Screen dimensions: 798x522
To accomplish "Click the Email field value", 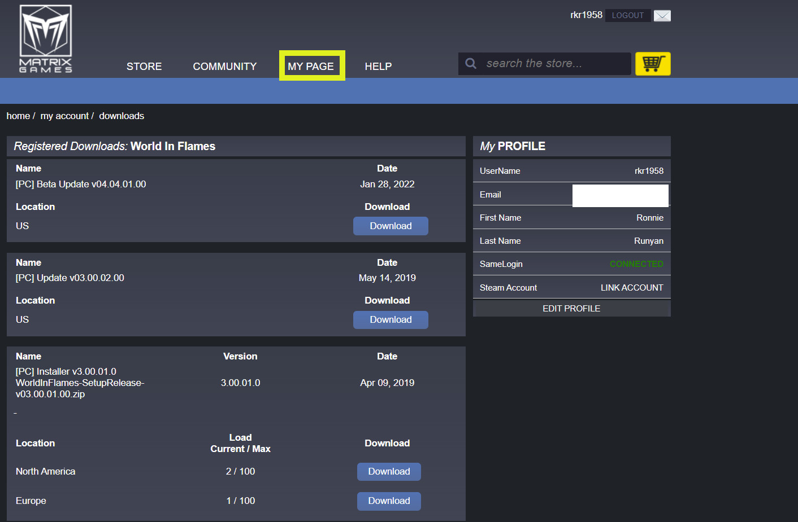I will point(621,195).
